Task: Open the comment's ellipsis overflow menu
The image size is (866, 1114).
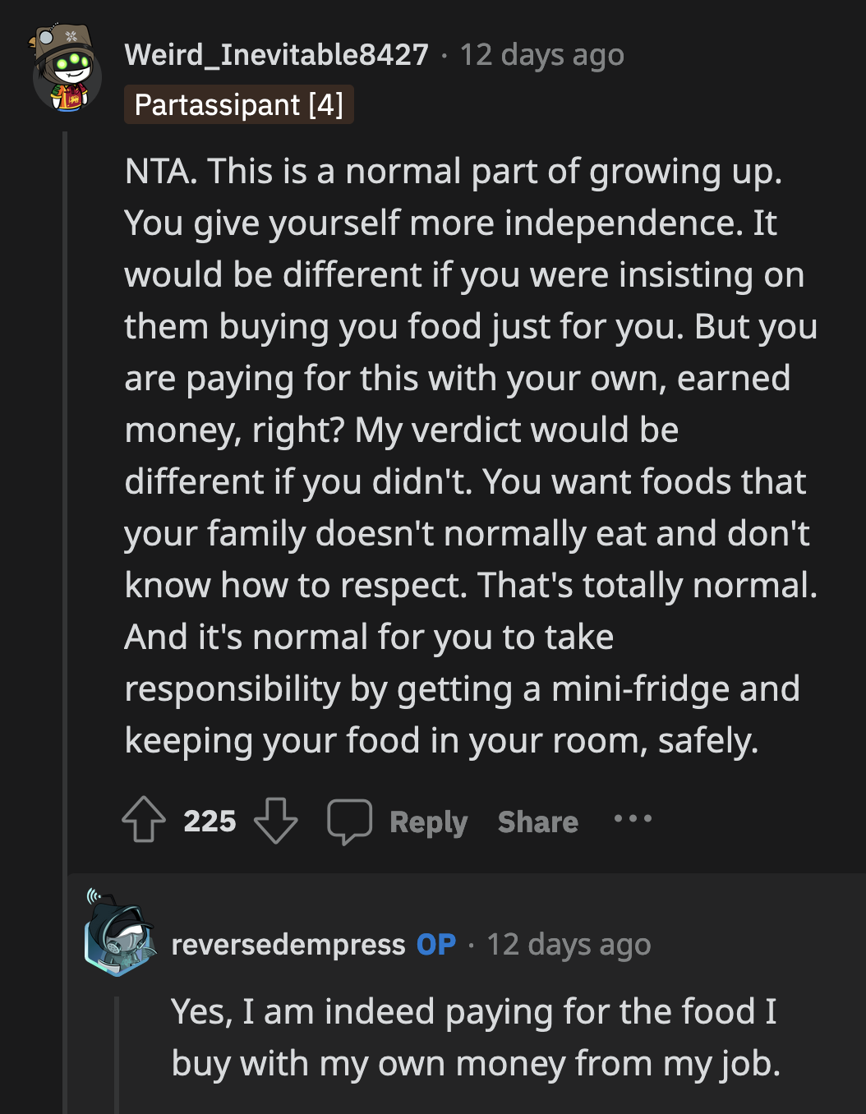Action: point(633,819)
